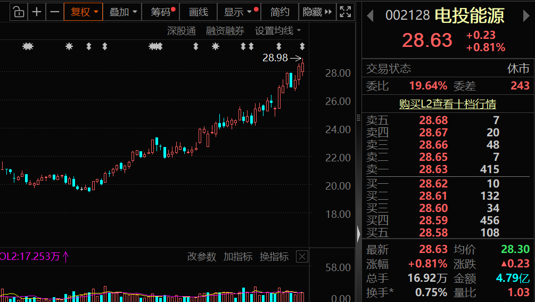Toggle the 筹码 chip distribution view

click(x=162, y=12)
